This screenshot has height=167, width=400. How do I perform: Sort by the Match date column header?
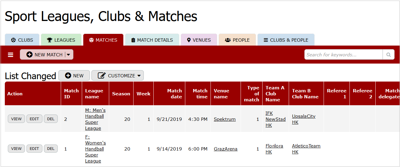[174, 94]
